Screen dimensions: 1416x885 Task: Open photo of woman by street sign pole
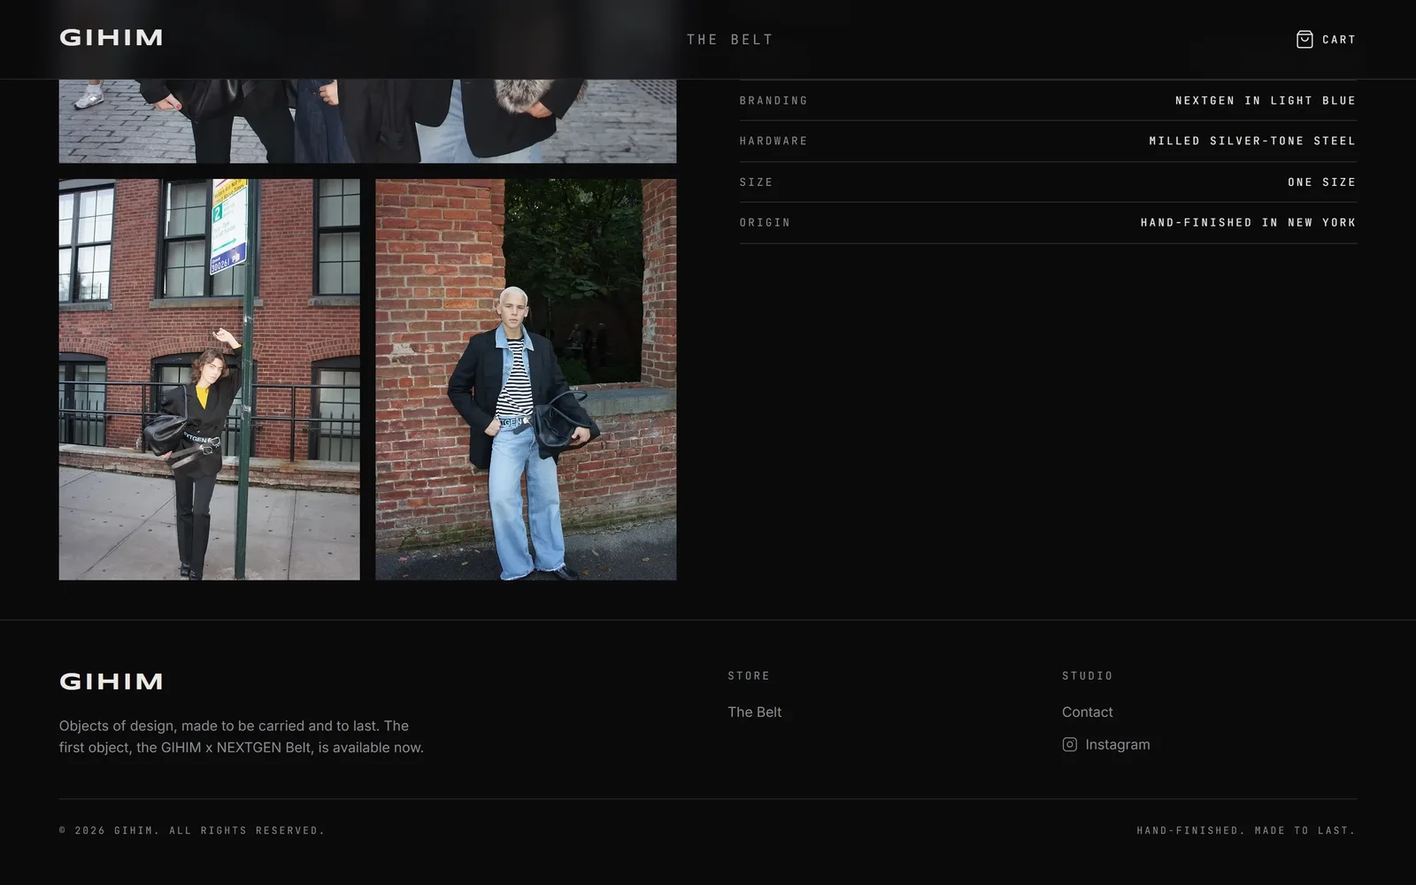coord(210,380)
